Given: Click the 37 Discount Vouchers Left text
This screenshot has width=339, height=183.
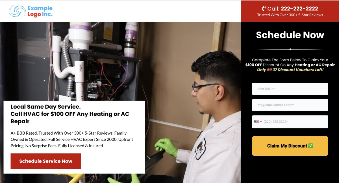Looking at the screenshot, I should (x=298, y=70).
